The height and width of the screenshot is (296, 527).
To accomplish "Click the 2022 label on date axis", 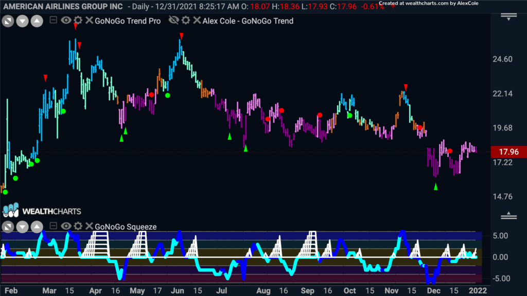I will point(478,291).
